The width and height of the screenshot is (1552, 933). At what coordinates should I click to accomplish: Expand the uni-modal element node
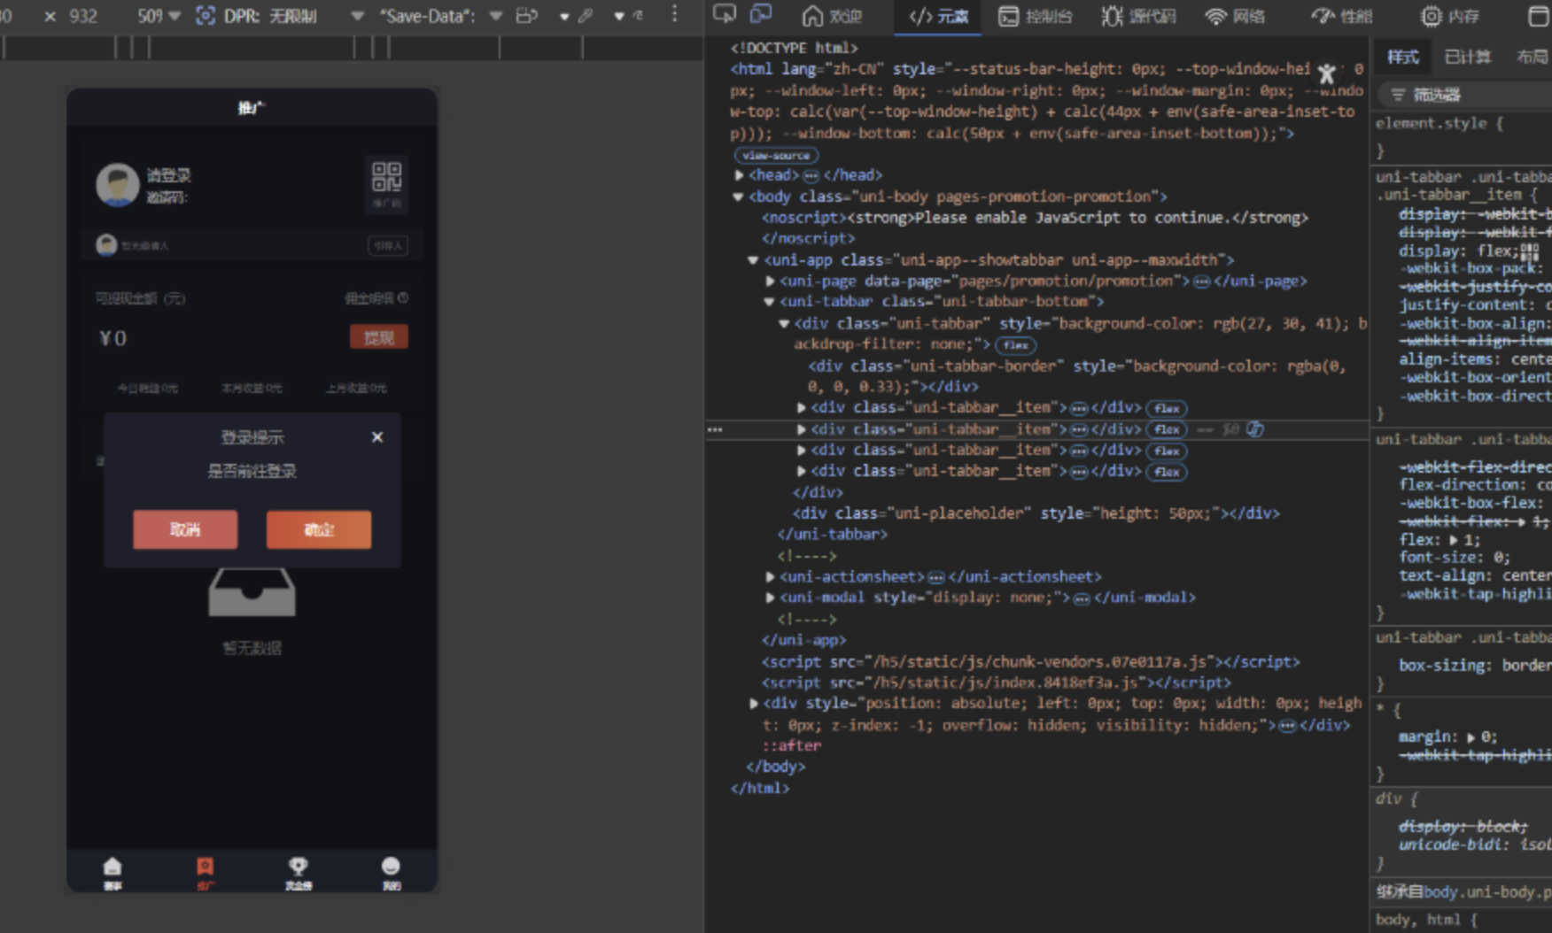click(x=770, y=598)
